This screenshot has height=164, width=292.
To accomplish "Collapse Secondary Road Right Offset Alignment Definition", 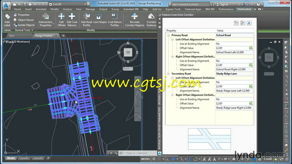I will 172,95.
